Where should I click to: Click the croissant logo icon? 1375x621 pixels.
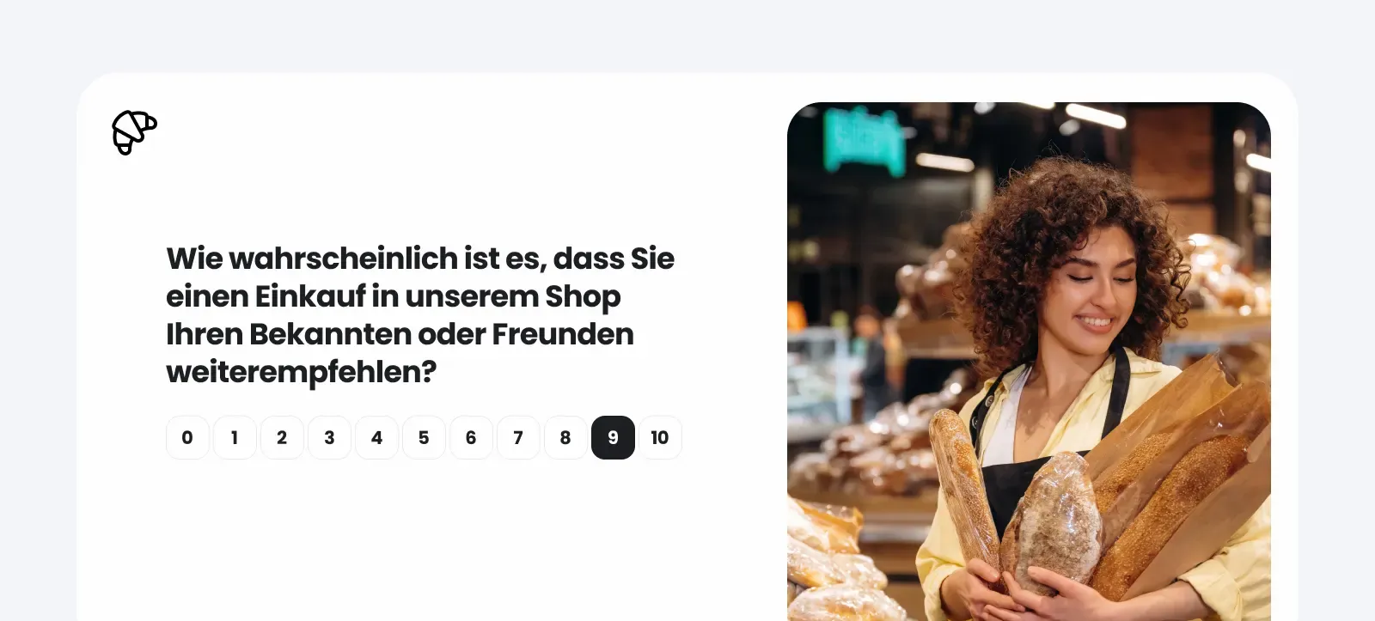click(x=135, y=132)
